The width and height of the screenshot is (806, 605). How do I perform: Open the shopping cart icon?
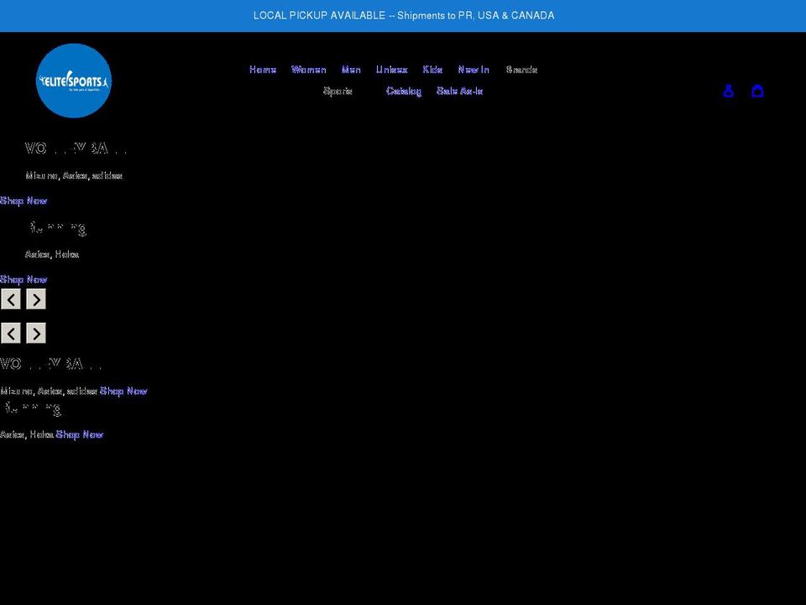(x=757, y=91)
